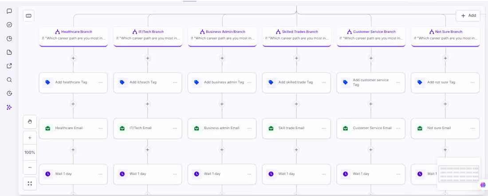The image size is (488, 196).
Task: Open options menu for Healthcare Email
Action: coord(101,128)
